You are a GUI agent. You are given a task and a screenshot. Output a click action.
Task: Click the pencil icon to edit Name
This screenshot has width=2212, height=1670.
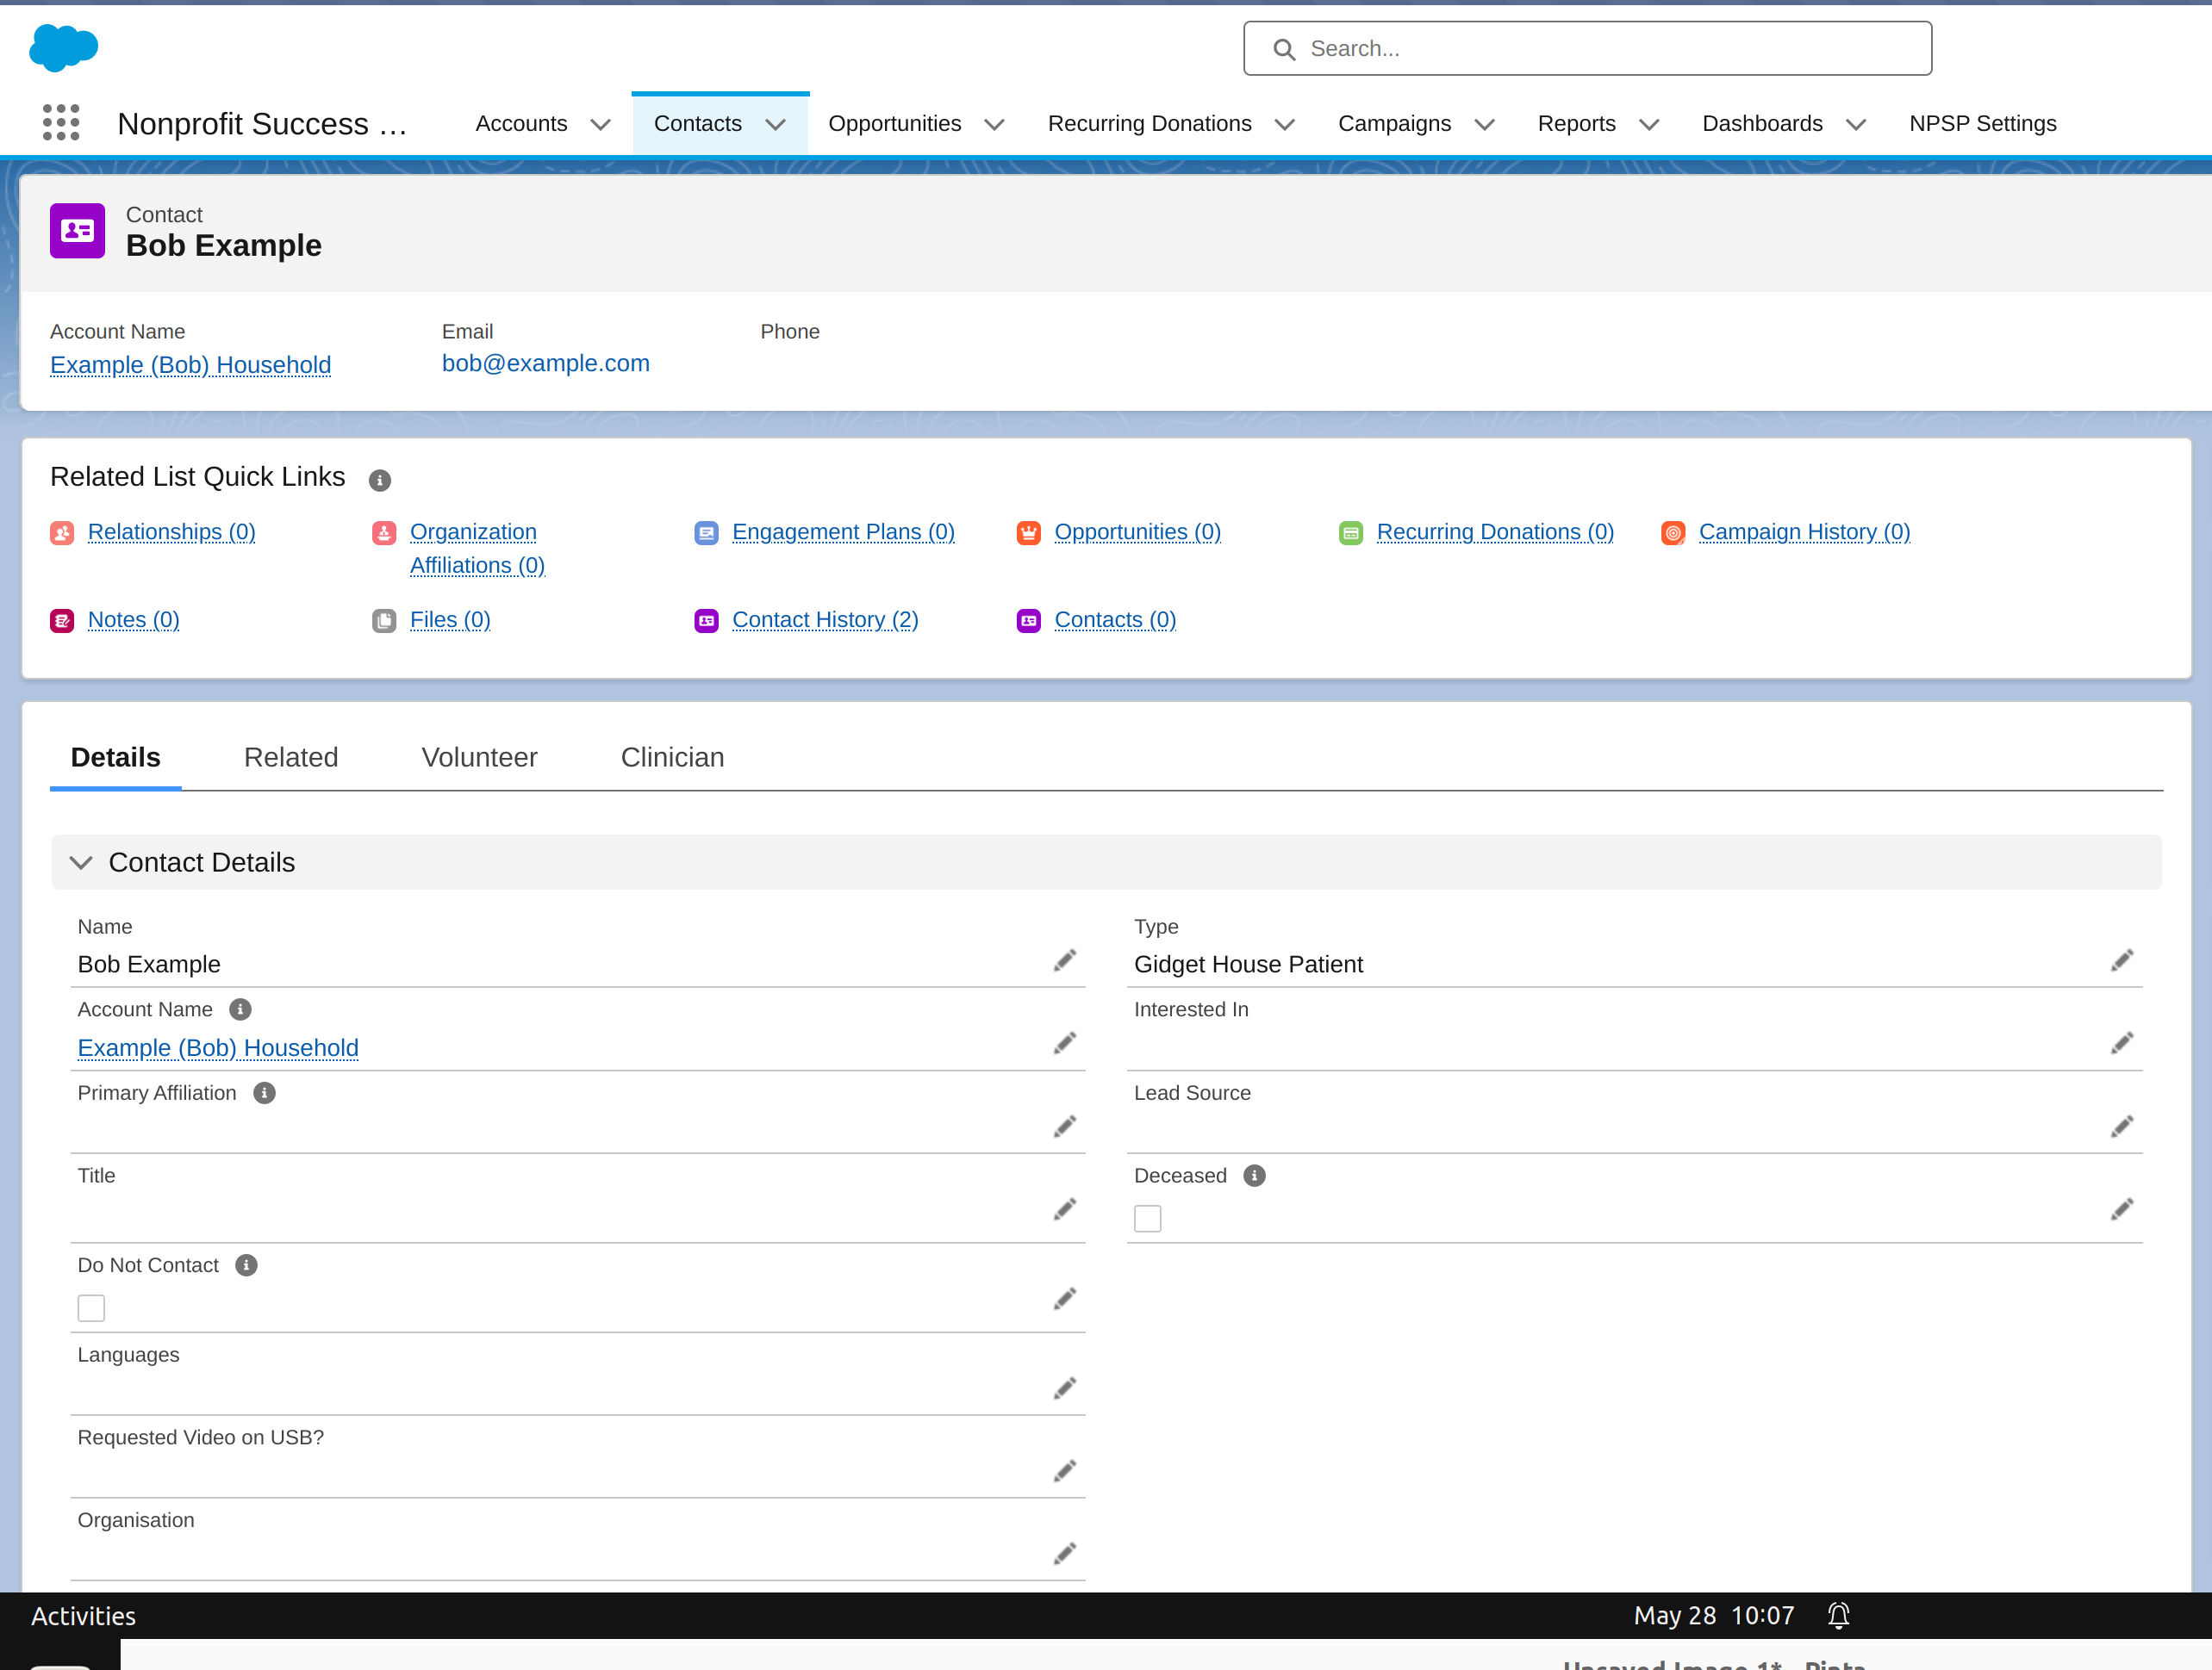(x=1064, y=960)
